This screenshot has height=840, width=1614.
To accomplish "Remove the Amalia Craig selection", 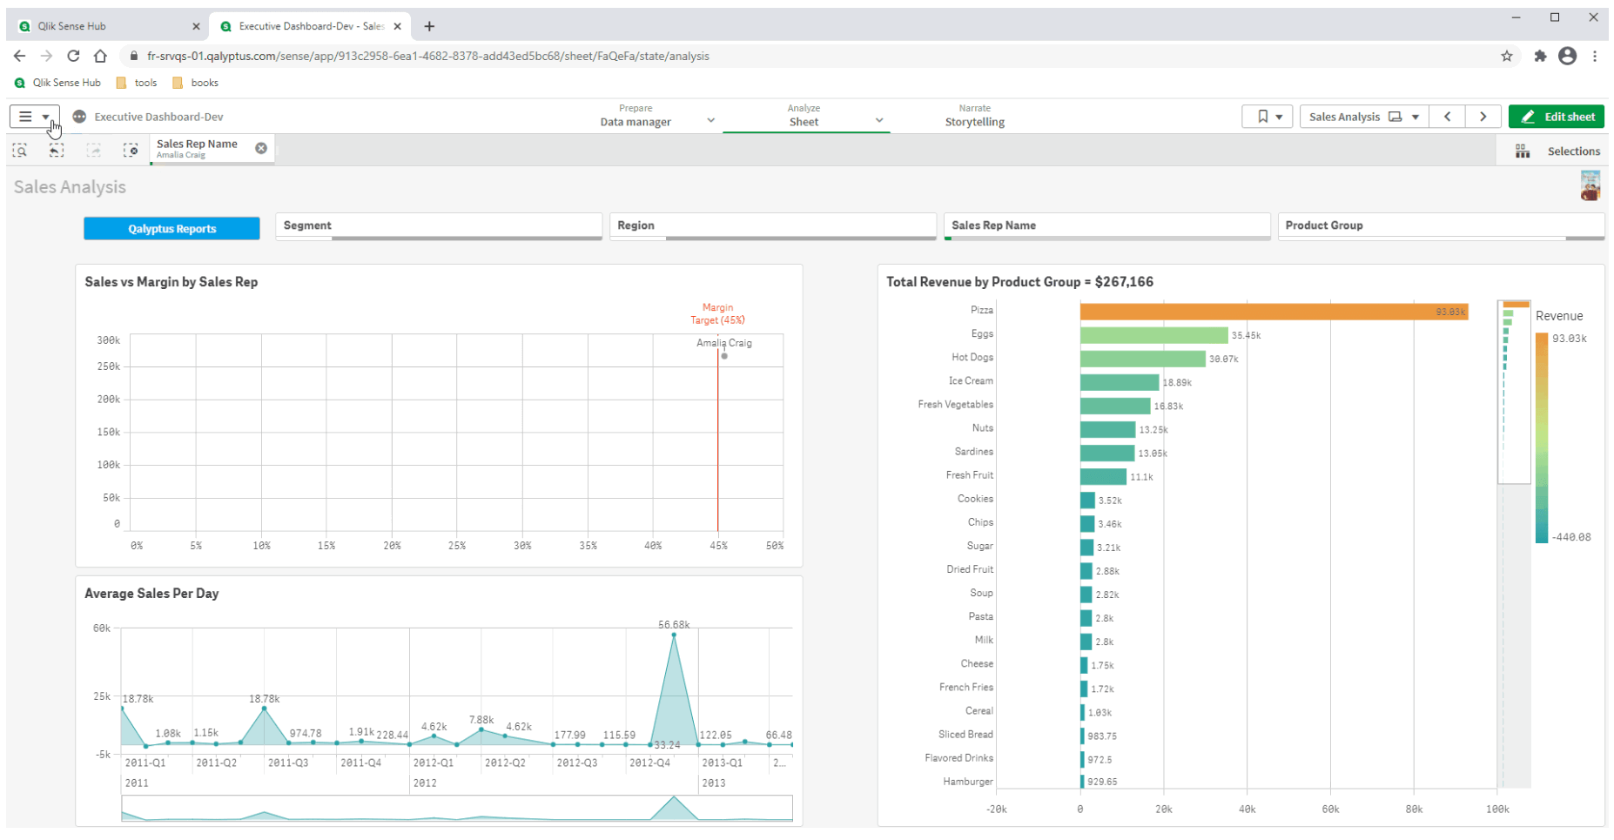I will click(x=260, y=147).
